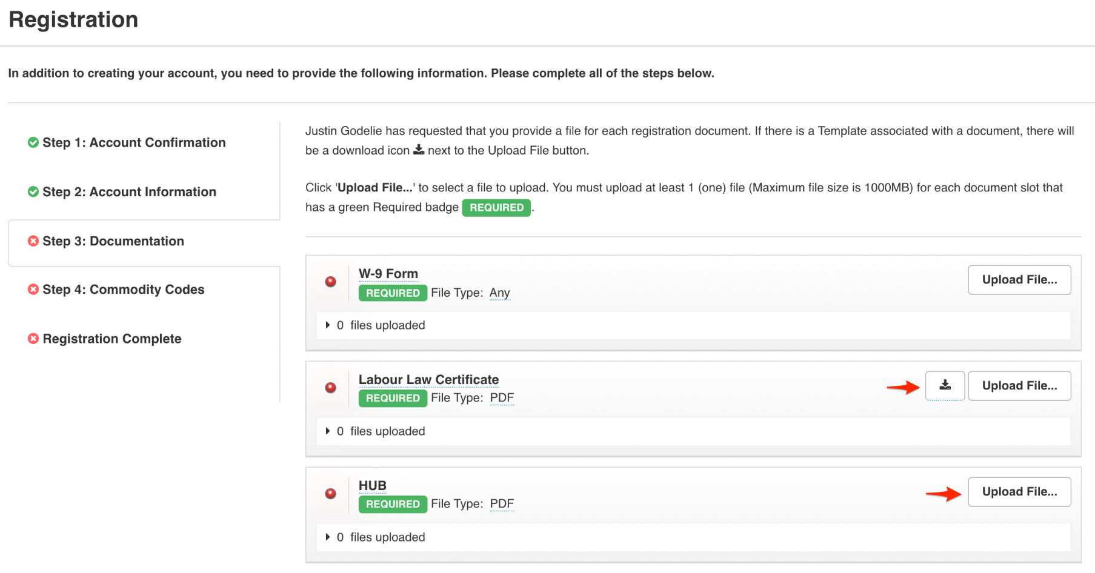This screenshot has height=573, width=1095.
Task: Click the HUB document title
Action: click(x=373, y=486)
